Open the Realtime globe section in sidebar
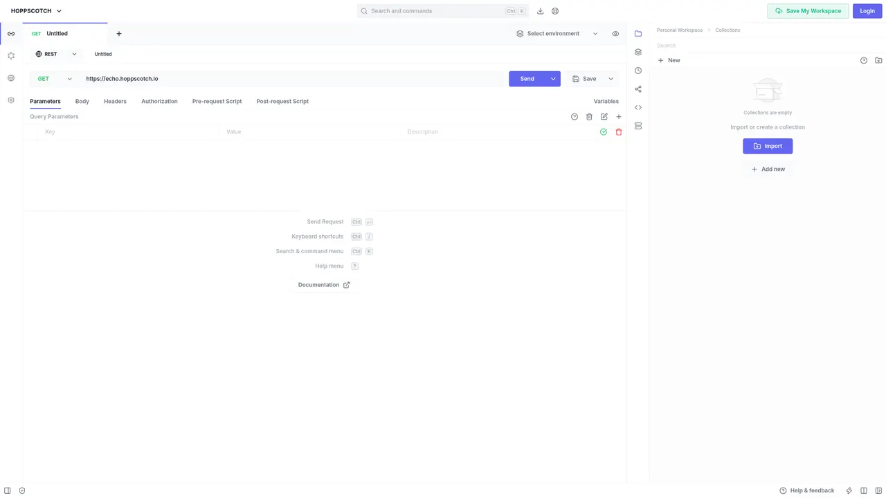 click(x=11, y=78)
